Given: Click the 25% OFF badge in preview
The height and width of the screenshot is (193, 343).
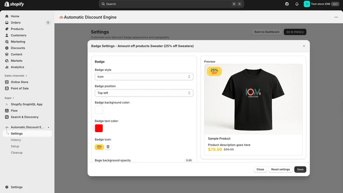Looking at the screenshot, I should point(214,71).
